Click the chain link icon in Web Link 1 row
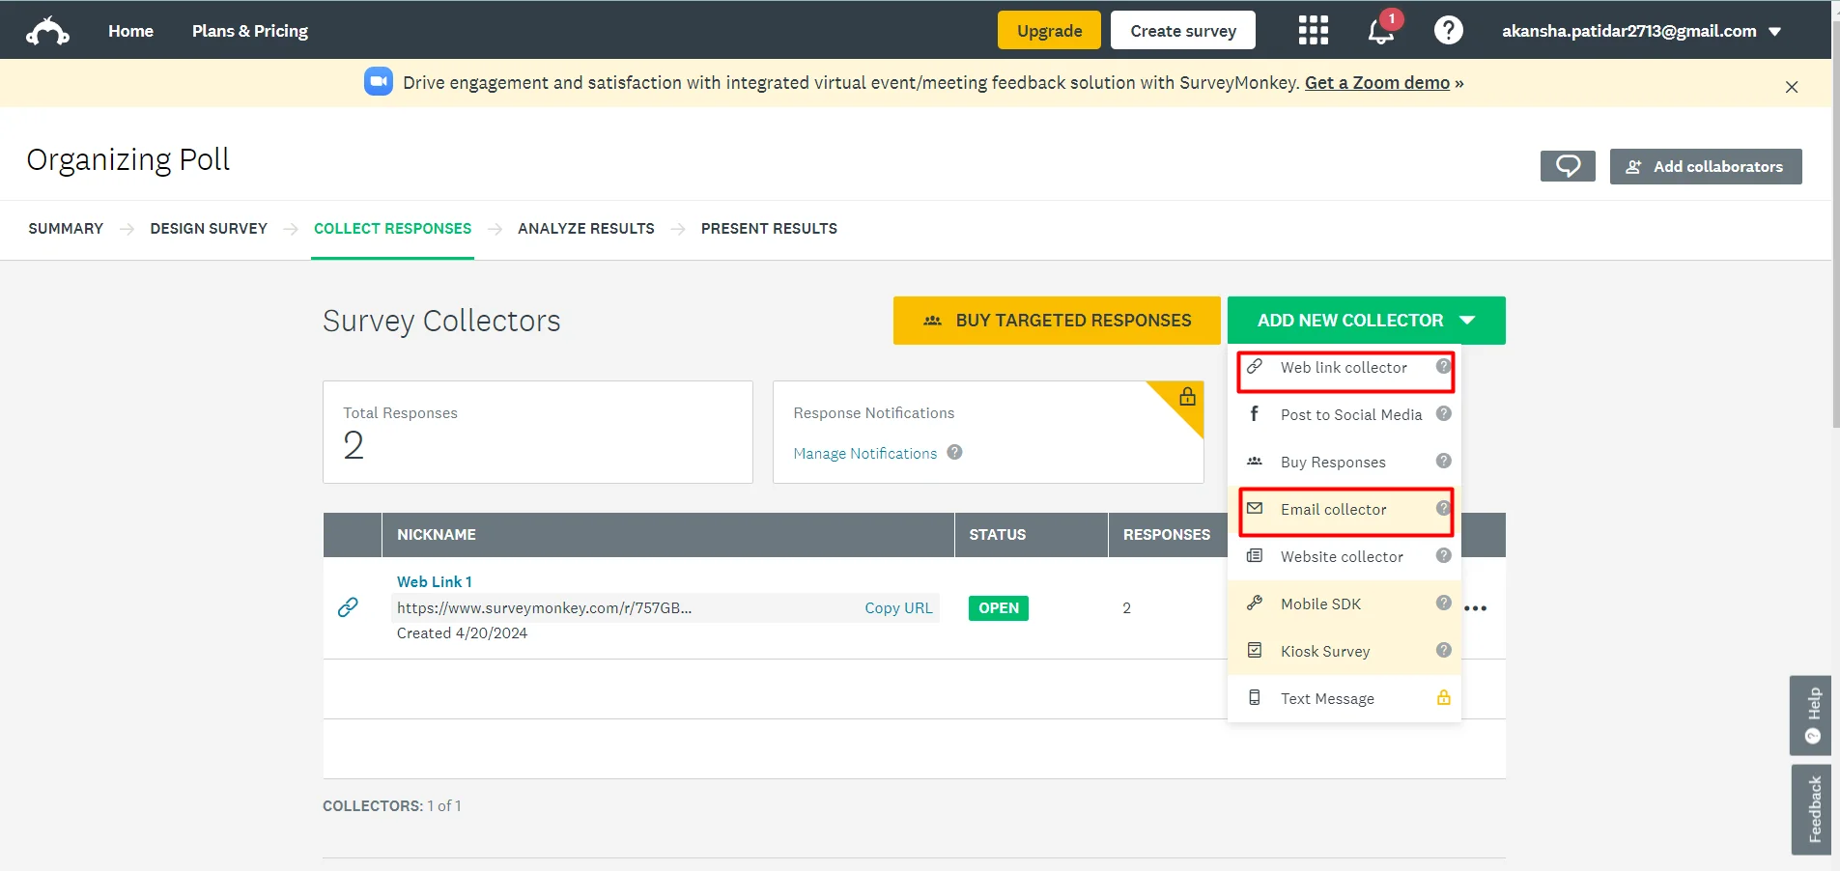 point(348,607)
